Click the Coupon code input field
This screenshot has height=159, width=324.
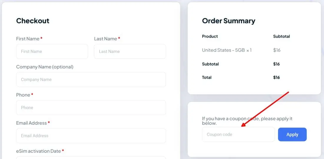238,135
